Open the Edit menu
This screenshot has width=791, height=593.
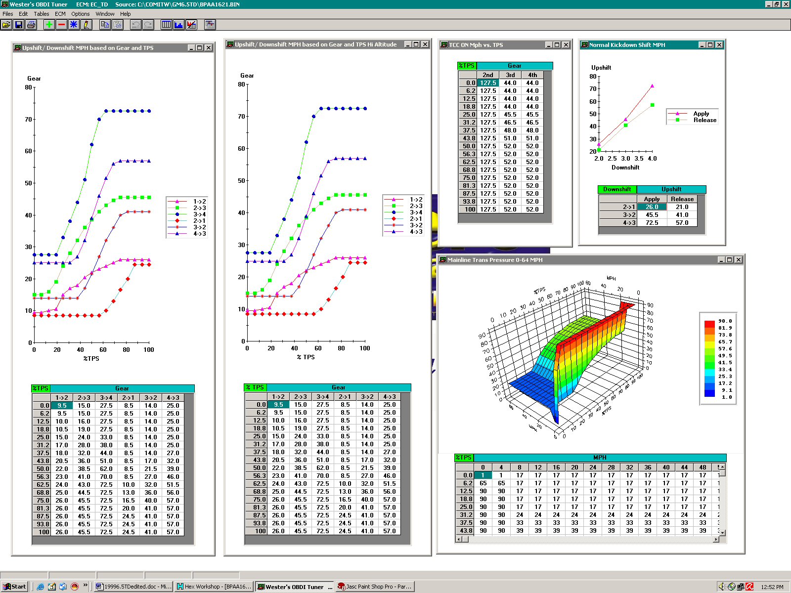(x=23, y=14)
